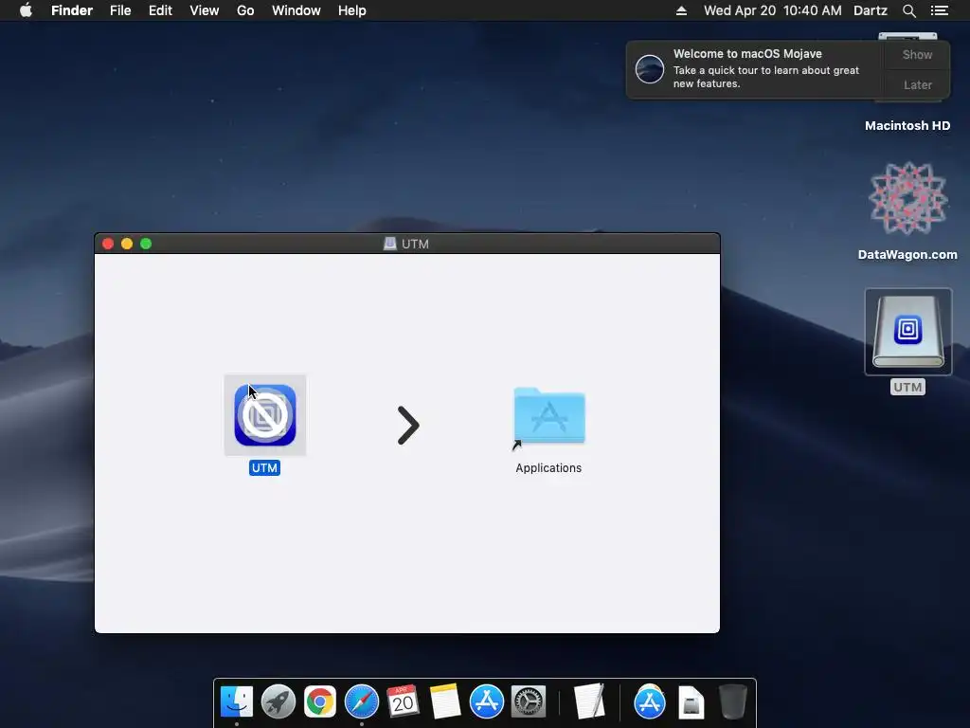Open App Store left of System Preferences

[x=487, y=702]
